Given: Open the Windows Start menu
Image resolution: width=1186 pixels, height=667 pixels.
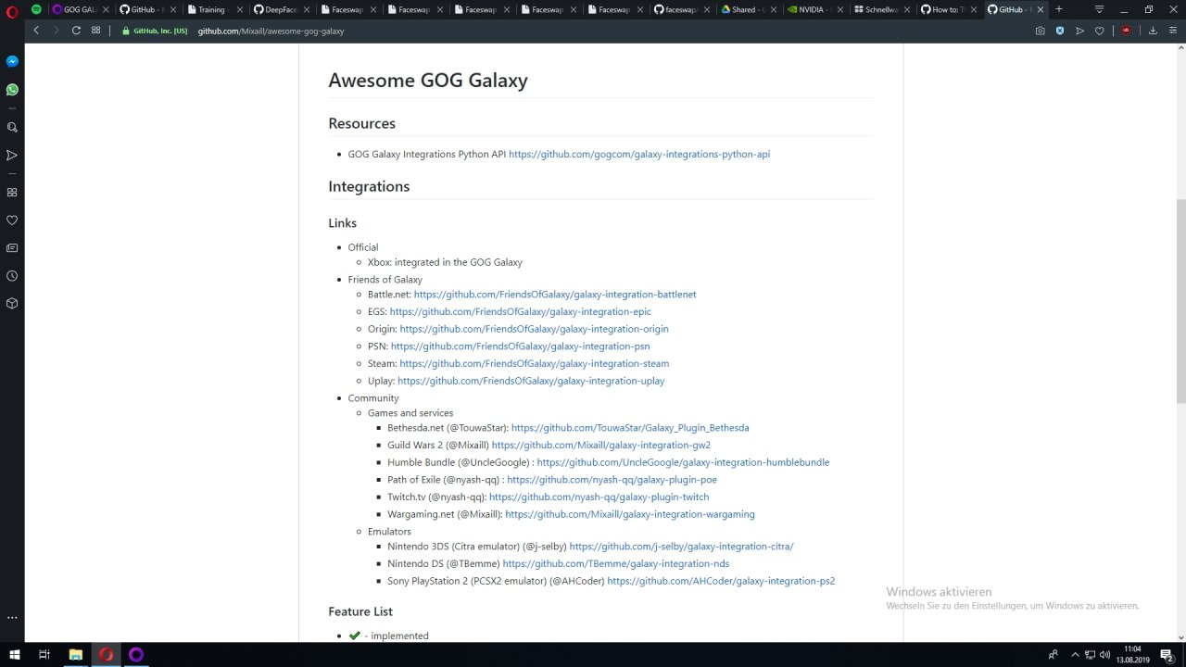Looking at the screenshot, I should 14,655.
